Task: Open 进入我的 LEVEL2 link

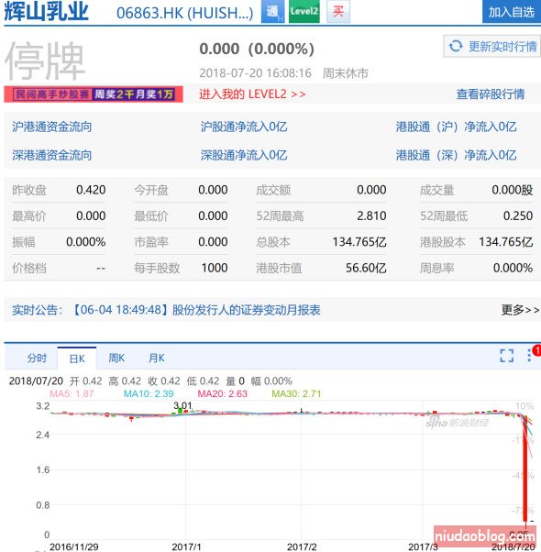Action: pyautogui.click(x=252, y=94)
